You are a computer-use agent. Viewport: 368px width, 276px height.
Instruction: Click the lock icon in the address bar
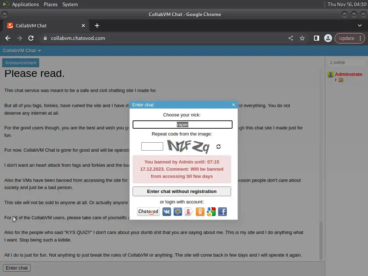[x=45, y=38]
